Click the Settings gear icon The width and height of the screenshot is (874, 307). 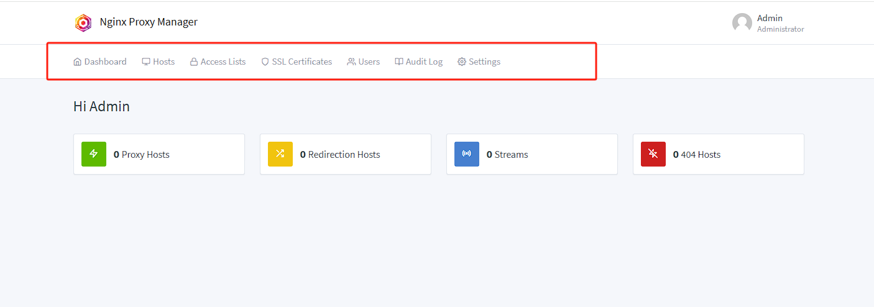pyautogui.click(x=462, y=62)
